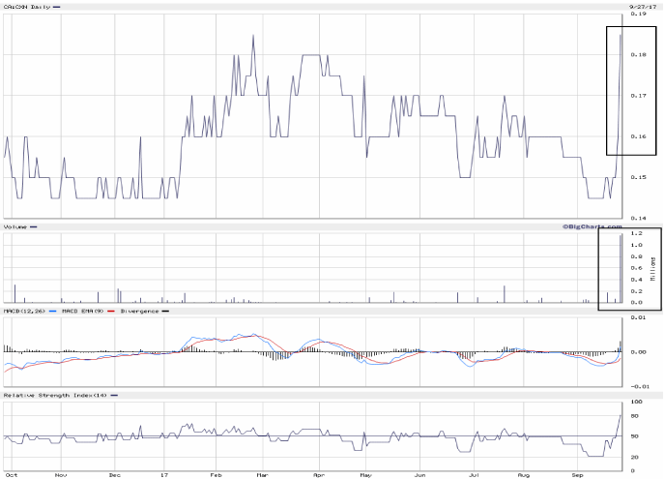Click the black Divergence legend swatch
Image resolution: width=665 pixels, height=479 pixels.
click(x=165, y=311)
